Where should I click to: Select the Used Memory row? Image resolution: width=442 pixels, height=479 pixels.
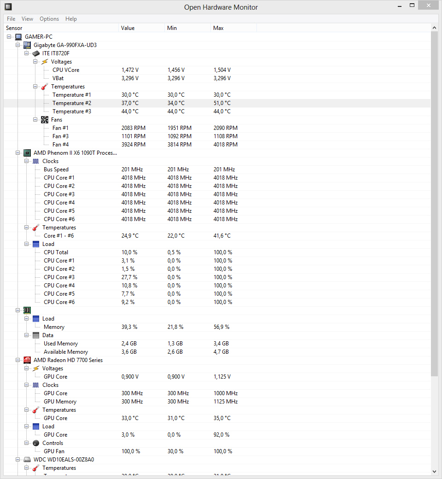coord(217,344)
